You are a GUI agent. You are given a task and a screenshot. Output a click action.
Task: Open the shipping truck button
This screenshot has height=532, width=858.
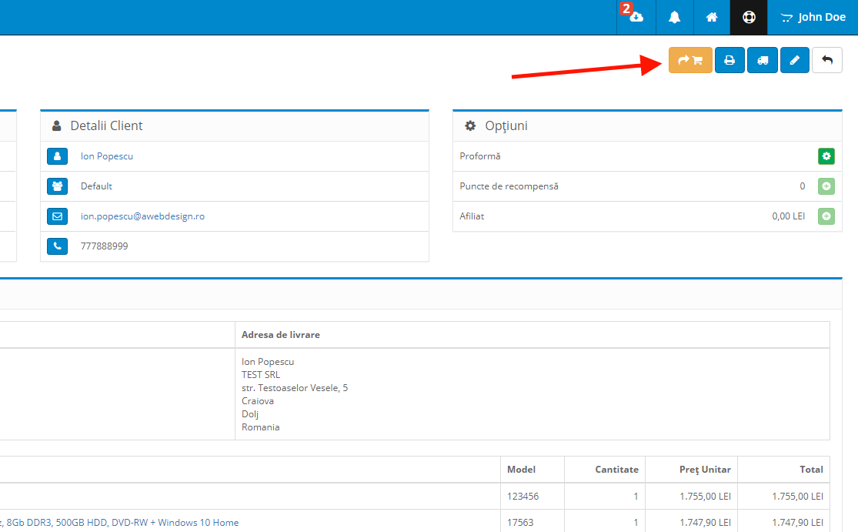pos(762,60)
